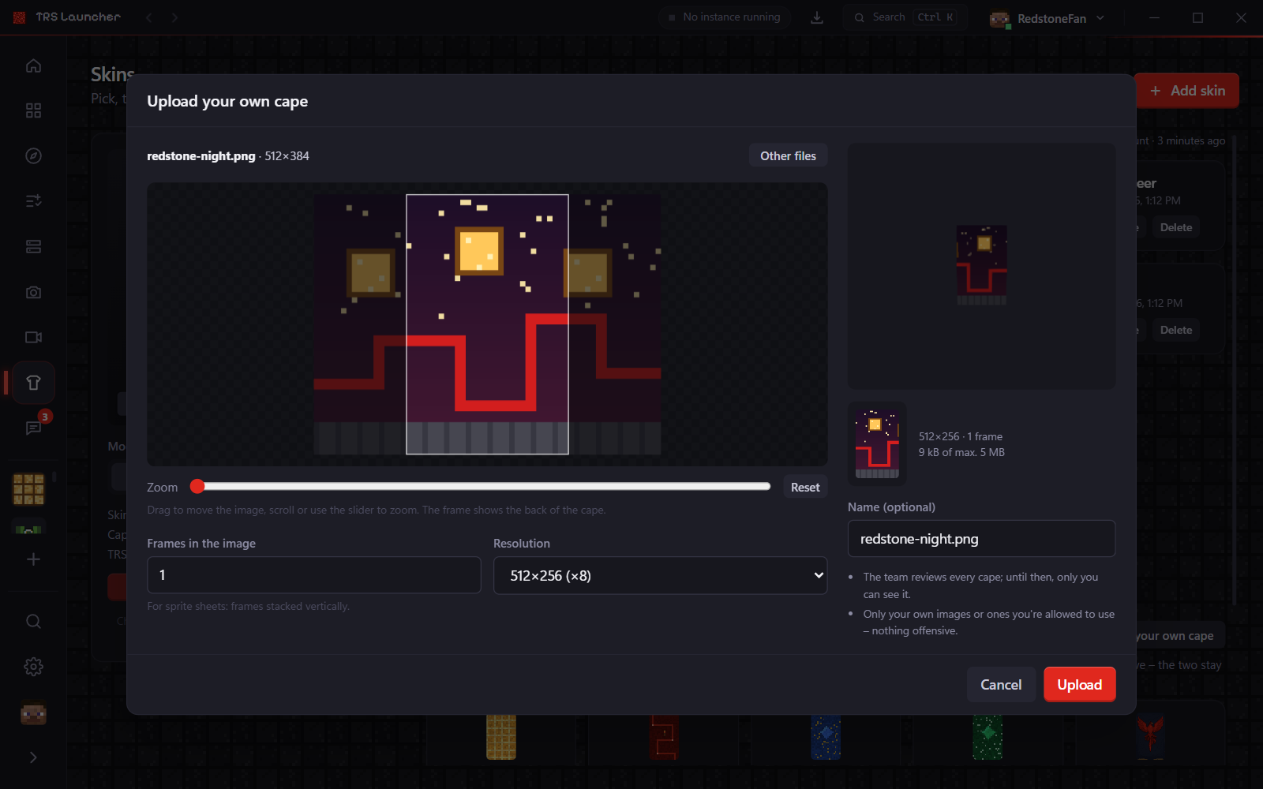Click redstone-night.png file name text
The width and height of the screenshot is (1263, 789).
pos(201,156)
